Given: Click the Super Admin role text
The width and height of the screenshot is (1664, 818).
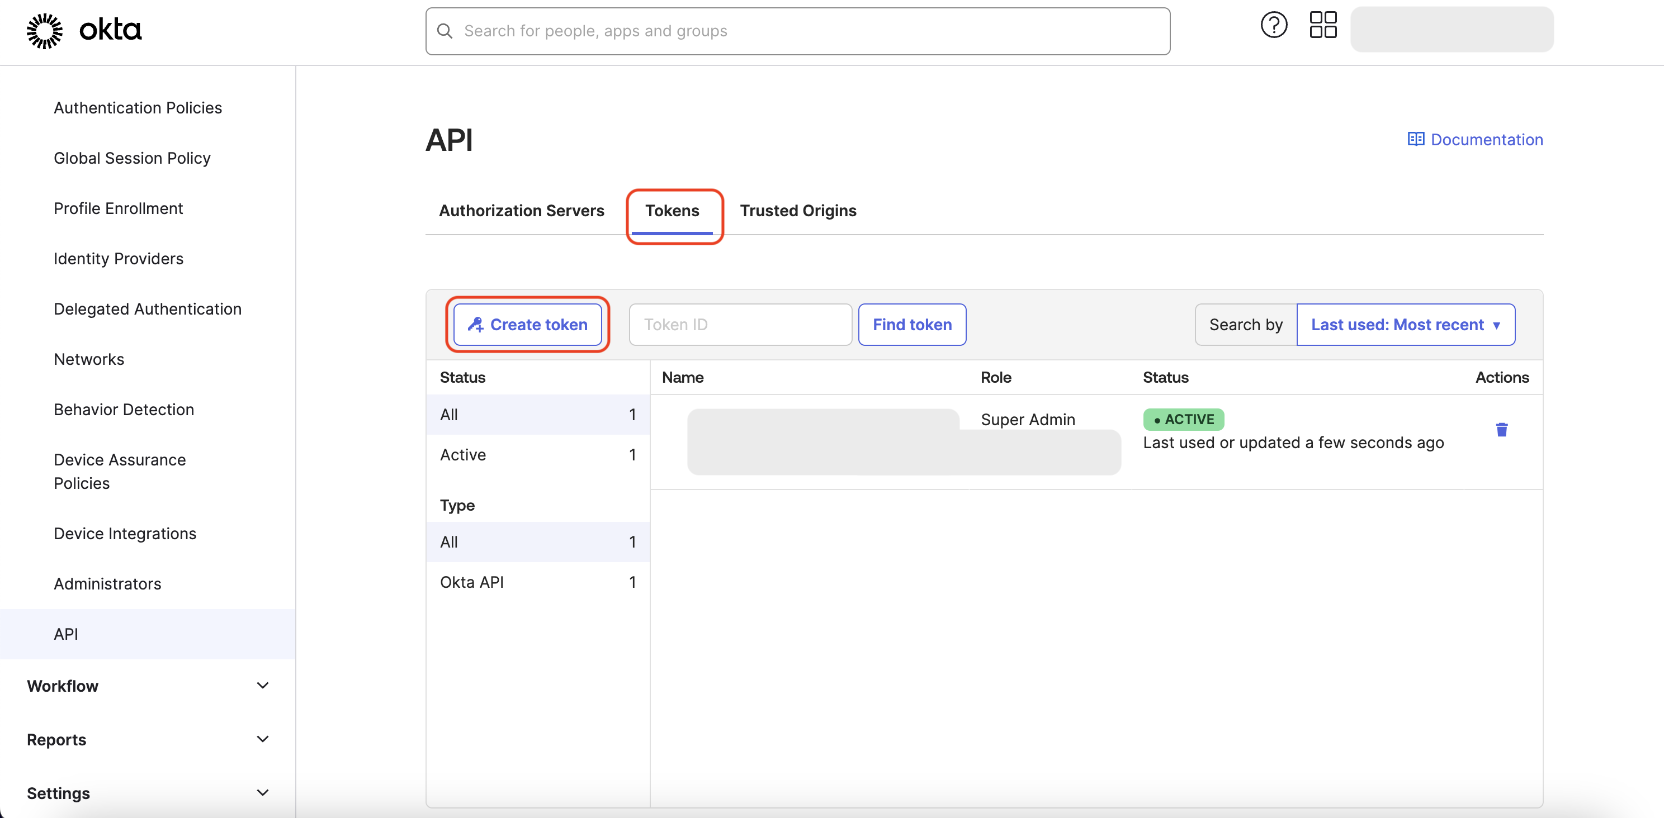Looking at the screenshot, I should pos(1028,420).
